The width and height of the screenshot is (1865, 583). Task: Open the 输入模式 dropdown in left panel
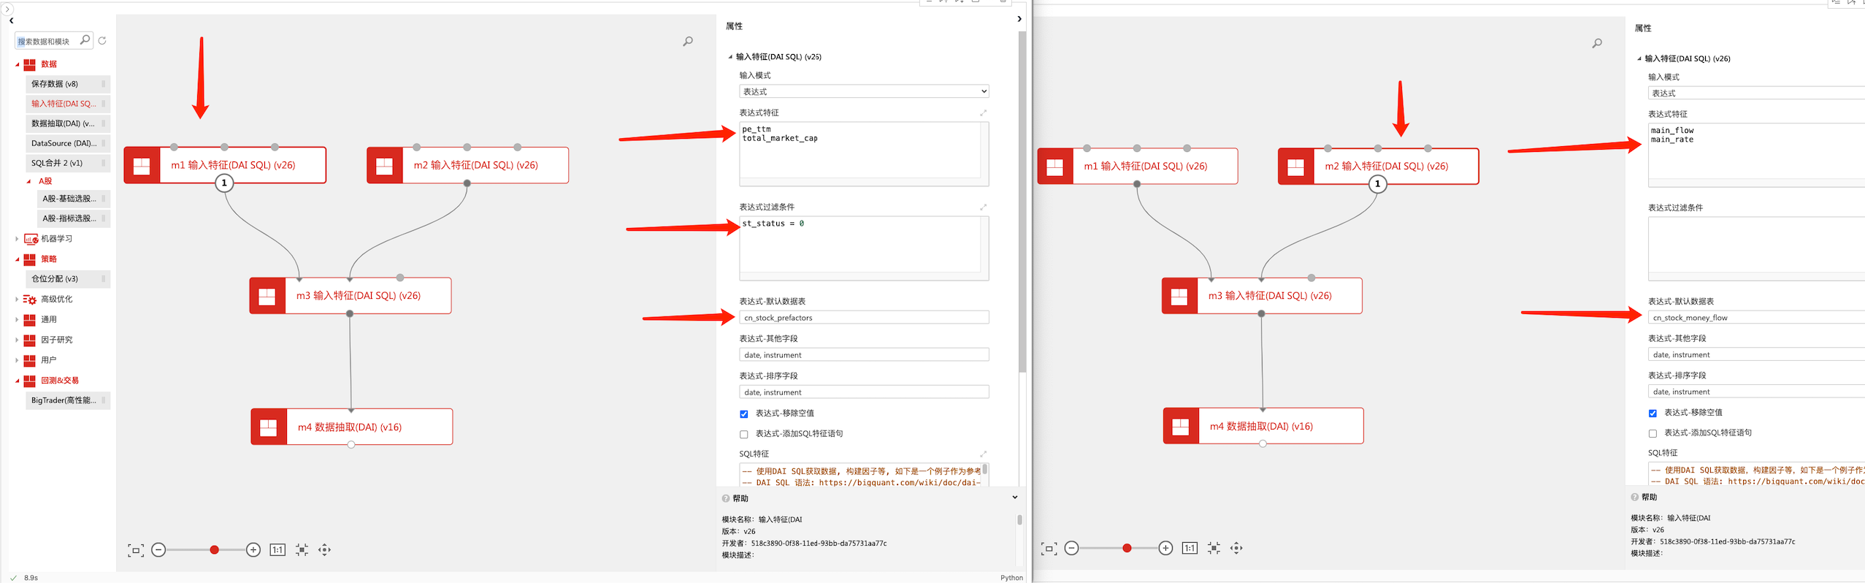pos(863,91)
